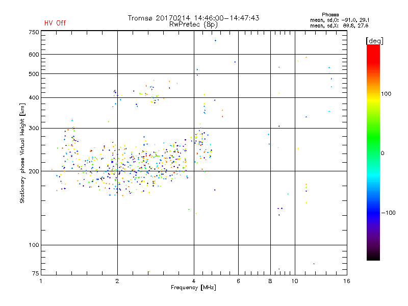Click the y-axis "600" tick label
The image size is (408, 306).
click(34, 55)
